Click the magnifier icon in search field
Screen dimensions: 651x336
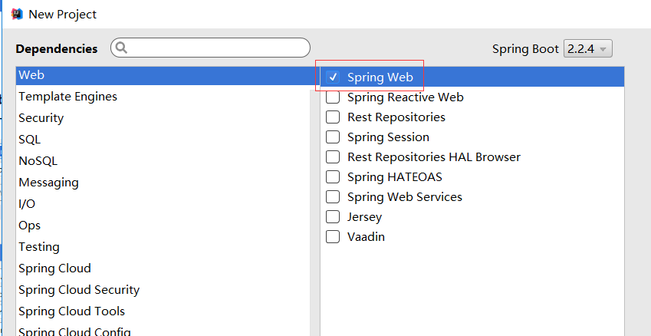click(x=121, y=48)
